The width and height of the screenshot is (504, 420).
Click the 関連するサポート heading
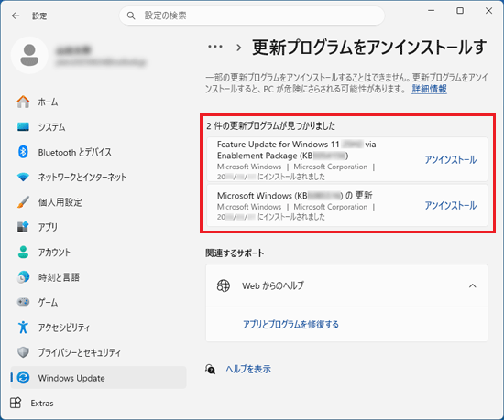click(x=235, y=253)
